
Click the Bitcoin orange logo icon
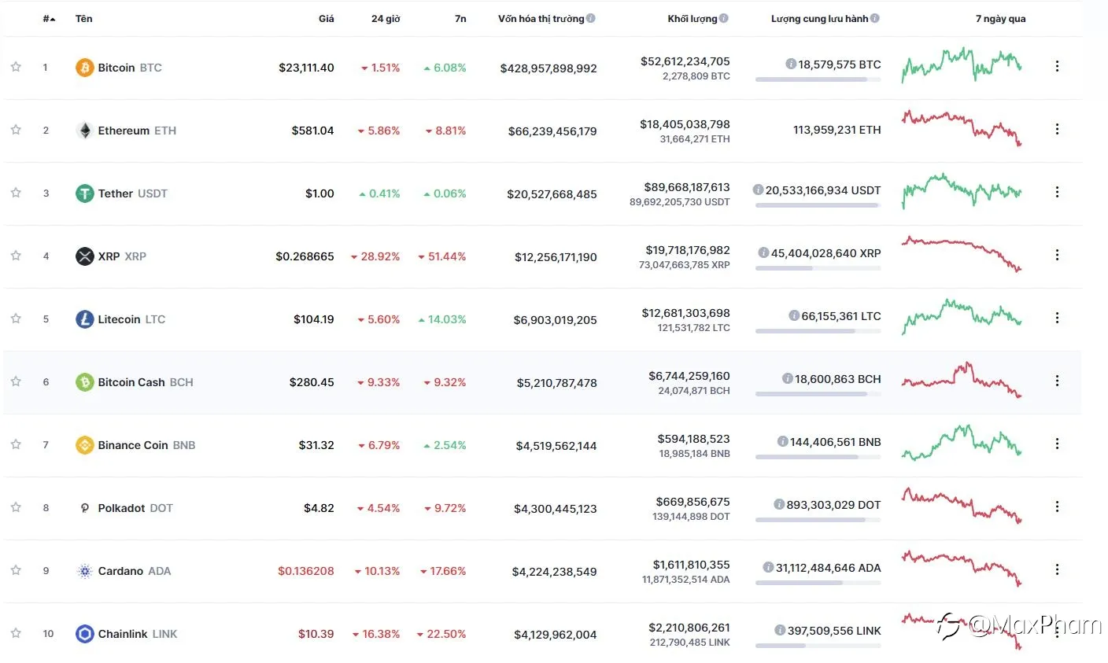coord(84,68)
